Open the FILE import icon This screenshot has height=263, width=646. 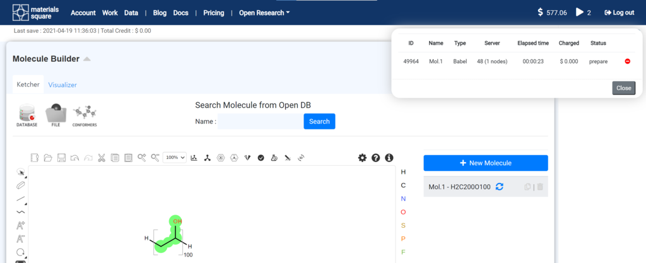click(x=56, y=115)
